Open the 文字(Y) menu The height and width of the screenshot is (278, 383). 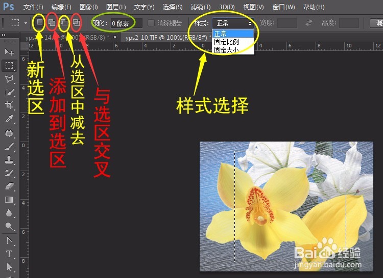coord(144,7)
